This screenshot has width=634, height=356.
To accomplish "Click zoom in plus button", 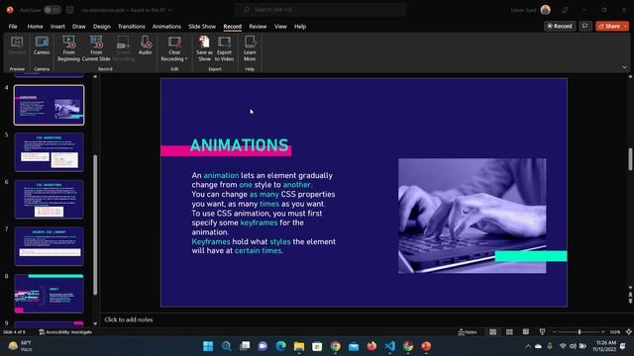I will coord(603,332).
